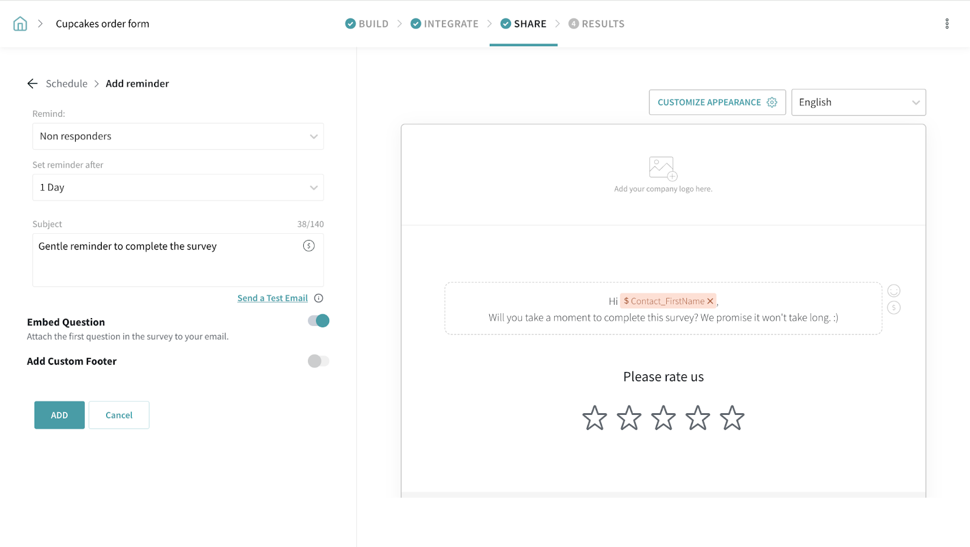
Task: Add an image via the company logo placeholder
Action: click(663, 168)
